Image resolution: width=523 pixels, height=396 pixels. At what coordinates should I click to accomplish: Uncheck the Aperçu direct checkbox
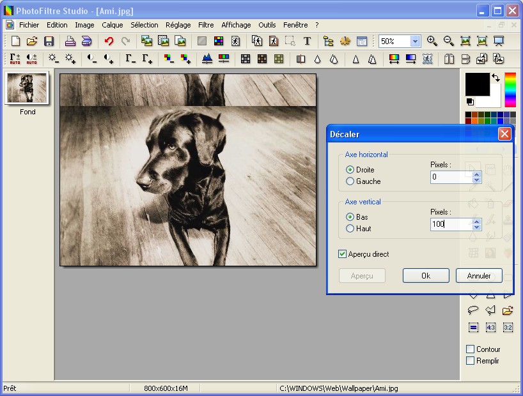343,254
